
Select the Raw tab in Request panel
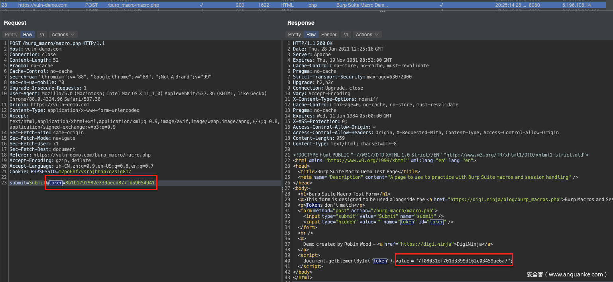(28, 35)
